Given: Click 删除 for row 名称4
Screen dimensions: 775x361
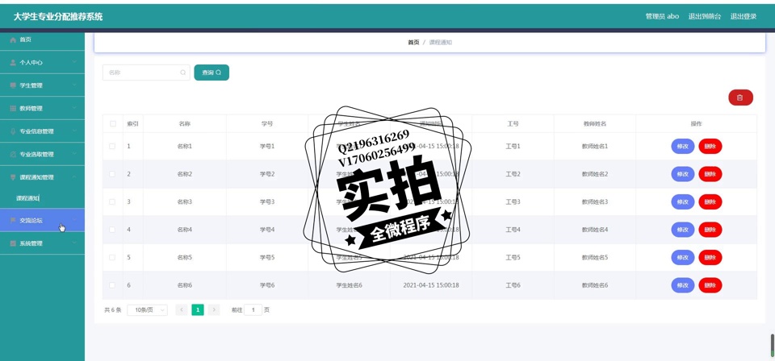Looking at the screenshot, I should [710, 230].
